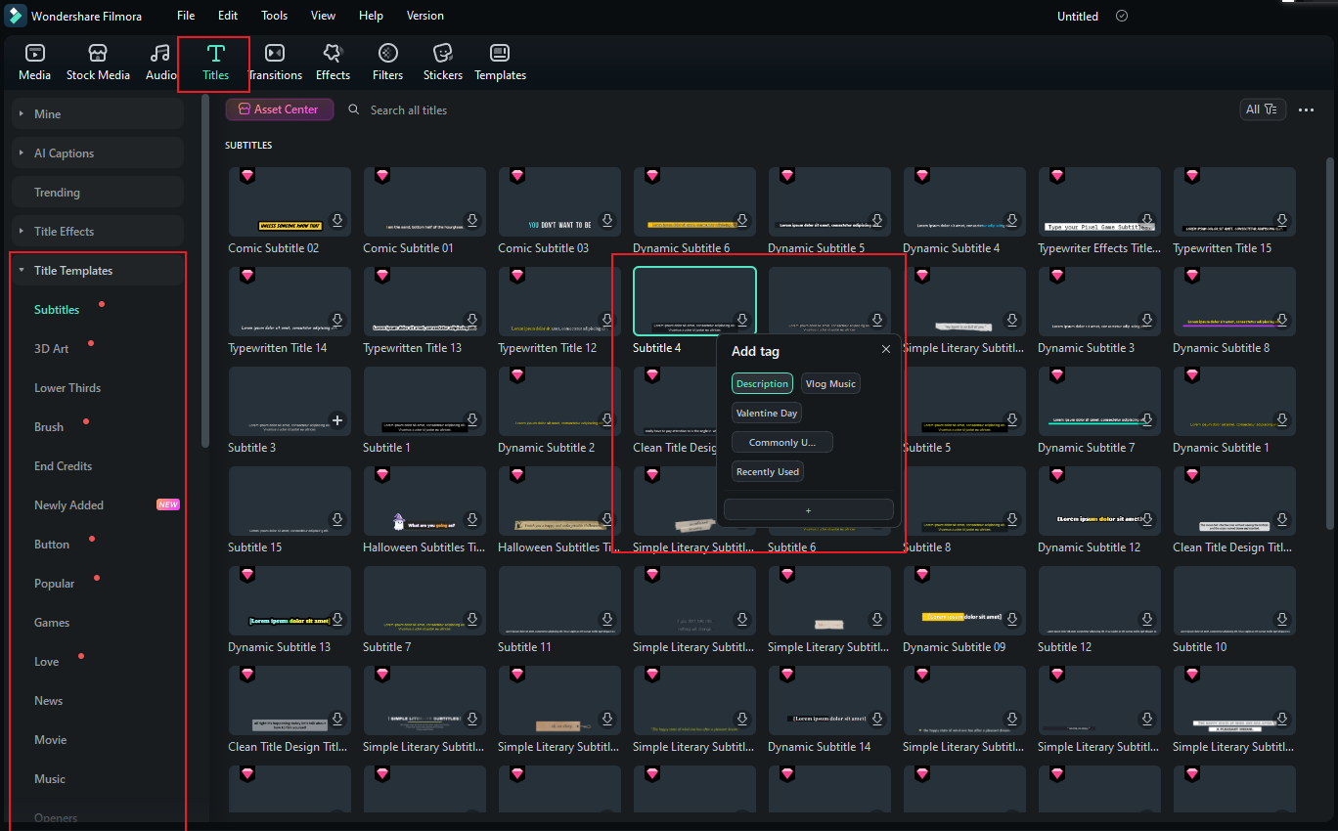Viewport: 1338px width, 831px height.
Task: Open the Stock Media tab
Action: point(98,63)
